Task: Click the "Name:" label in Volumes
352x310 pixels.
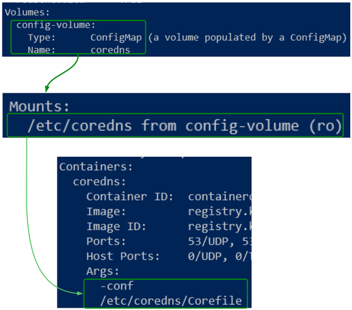Action: [41, 50]
